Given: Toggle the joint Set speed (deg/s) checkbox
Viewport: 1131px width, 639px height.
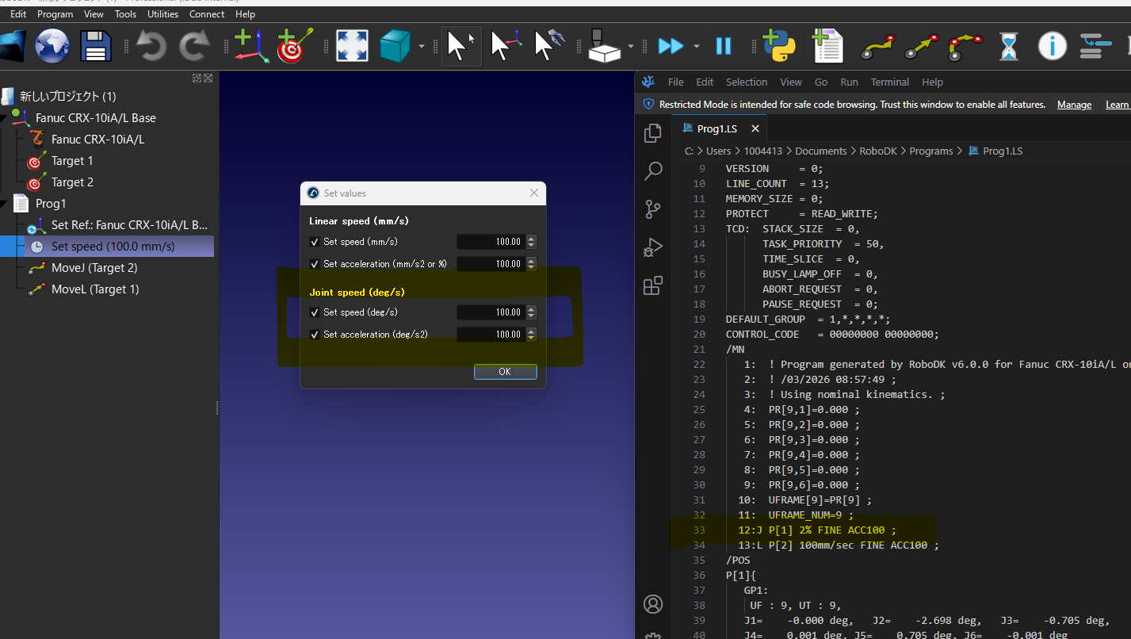Looking at the screenshot, I should (x=315, y=312).
